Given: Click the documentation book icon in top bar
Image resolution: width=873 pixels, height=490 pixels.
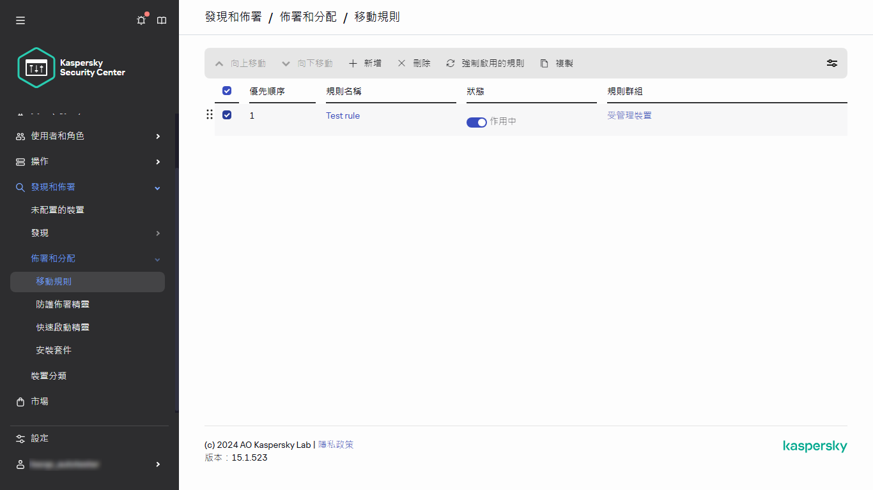Looking at the screenshot, I should [x=161, y=20].
